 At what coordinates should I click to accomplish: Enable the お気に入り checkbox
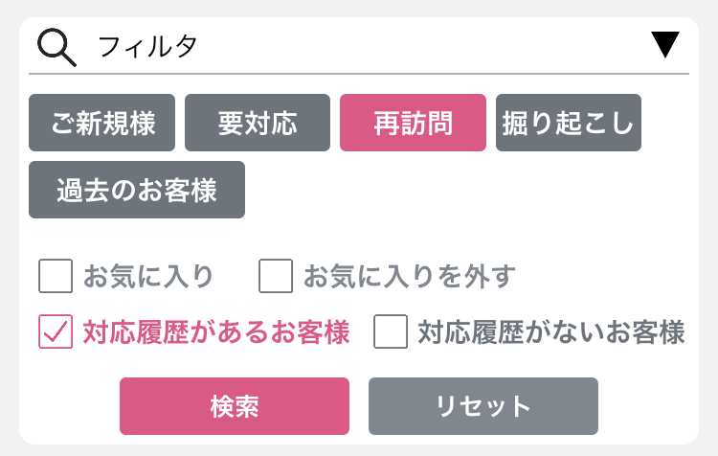coord(56,276)
